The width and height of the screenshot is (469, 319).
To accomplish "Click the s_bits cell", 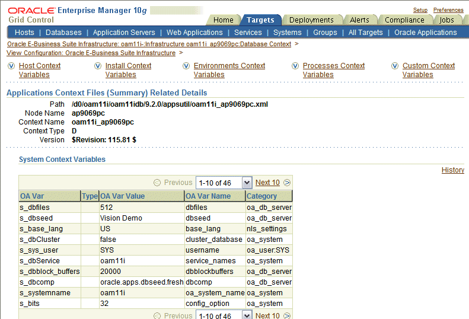I will tap(50, 304).
